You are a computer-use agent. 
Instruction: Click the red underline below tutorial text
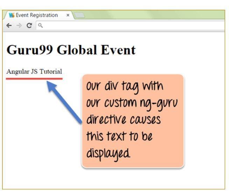[x=34, y=78]
